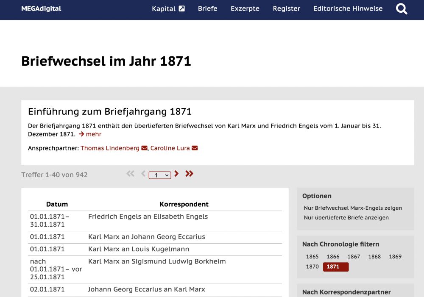Screen dimensions: 424x297
Task: Filter by year 1867
Action: click(354, 256)
